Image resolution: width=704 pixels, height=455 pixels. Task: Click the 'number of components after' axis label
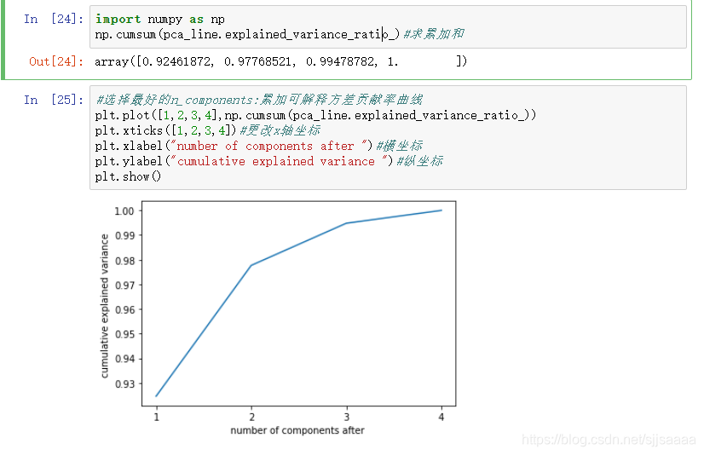297,430
